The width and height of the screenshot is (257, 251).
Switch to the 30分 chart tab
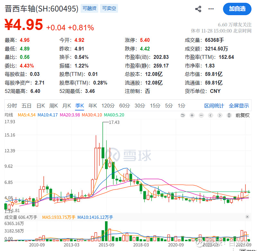[x=140, y=106]
